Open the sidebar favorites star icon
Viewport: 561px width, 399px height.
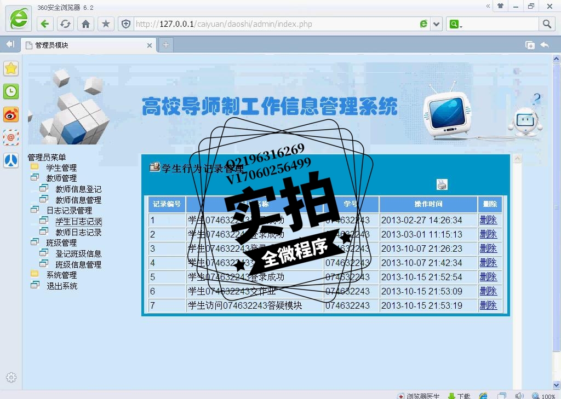click(11, 68)
